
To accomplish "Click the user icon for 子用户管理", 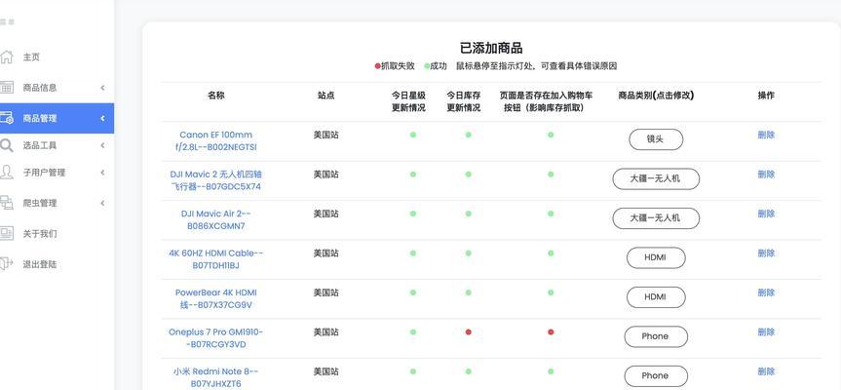I will (7, 173).
